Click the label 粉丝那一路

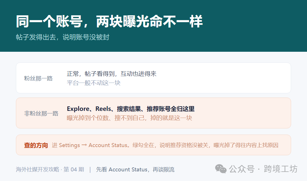[38, 78]
